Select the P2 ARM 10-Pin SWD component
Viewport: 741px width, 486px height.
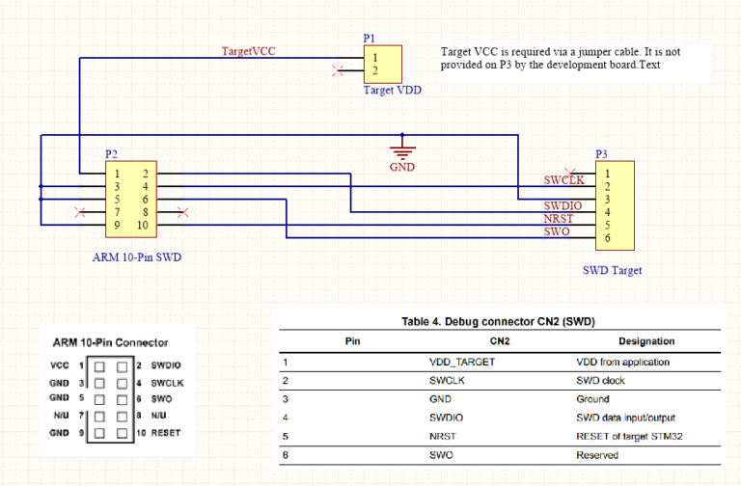[x=131, y=200]
